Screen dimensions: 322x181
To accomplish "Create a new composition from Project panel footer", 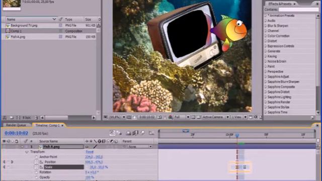I will pos(18,118).
